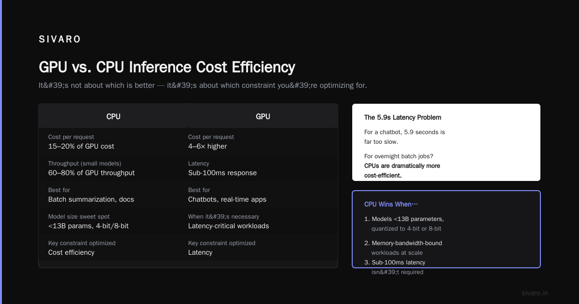The image size is (579, 304).
Task: Click 'Latency' value under GPU key constraint
Action: [200, 252]
